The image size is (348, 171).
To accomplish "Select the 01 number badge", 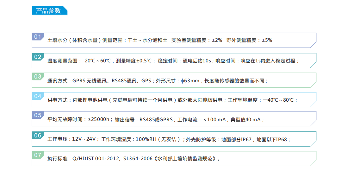I will coord(38,37).
